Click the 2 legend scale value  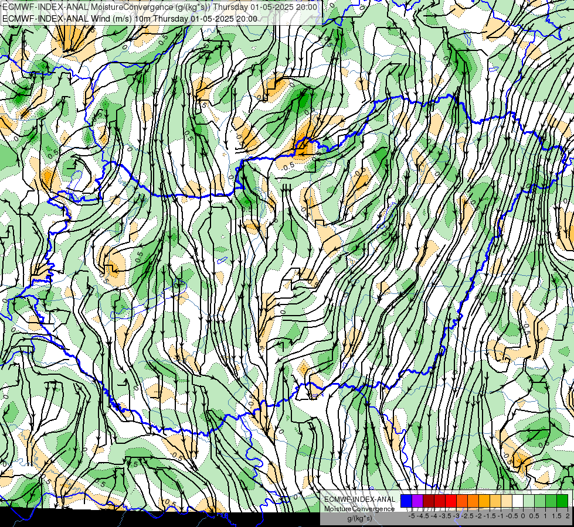pyautogui.click(x=568, y=516)
